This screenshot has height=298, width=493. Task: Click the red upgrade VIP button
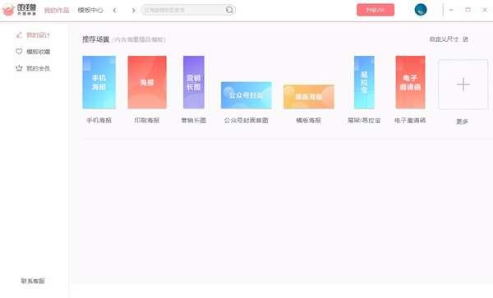[376, 10]
